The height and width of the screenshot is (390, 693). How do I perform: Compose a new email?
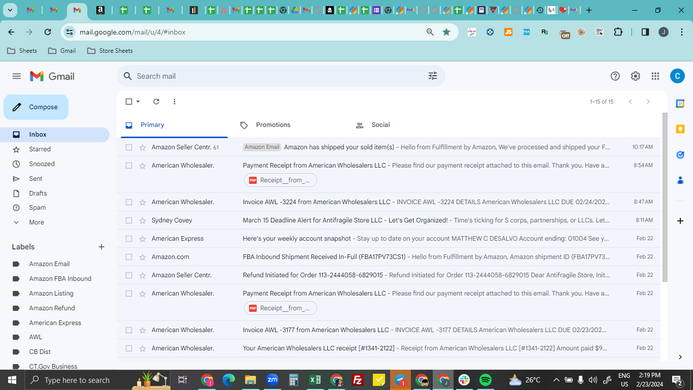point(36,107)
